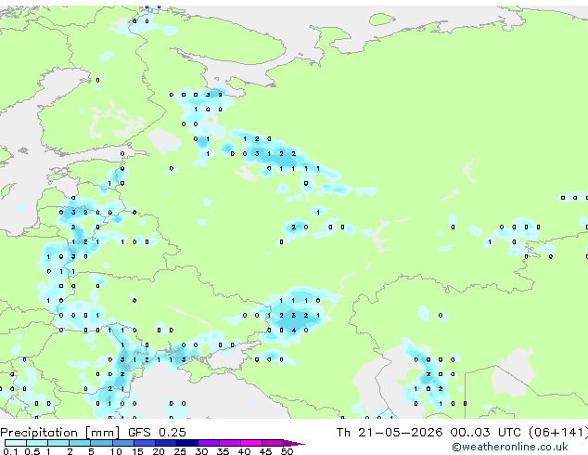Select the 2–5 mm legend color swatch

(x=80, y=443)
